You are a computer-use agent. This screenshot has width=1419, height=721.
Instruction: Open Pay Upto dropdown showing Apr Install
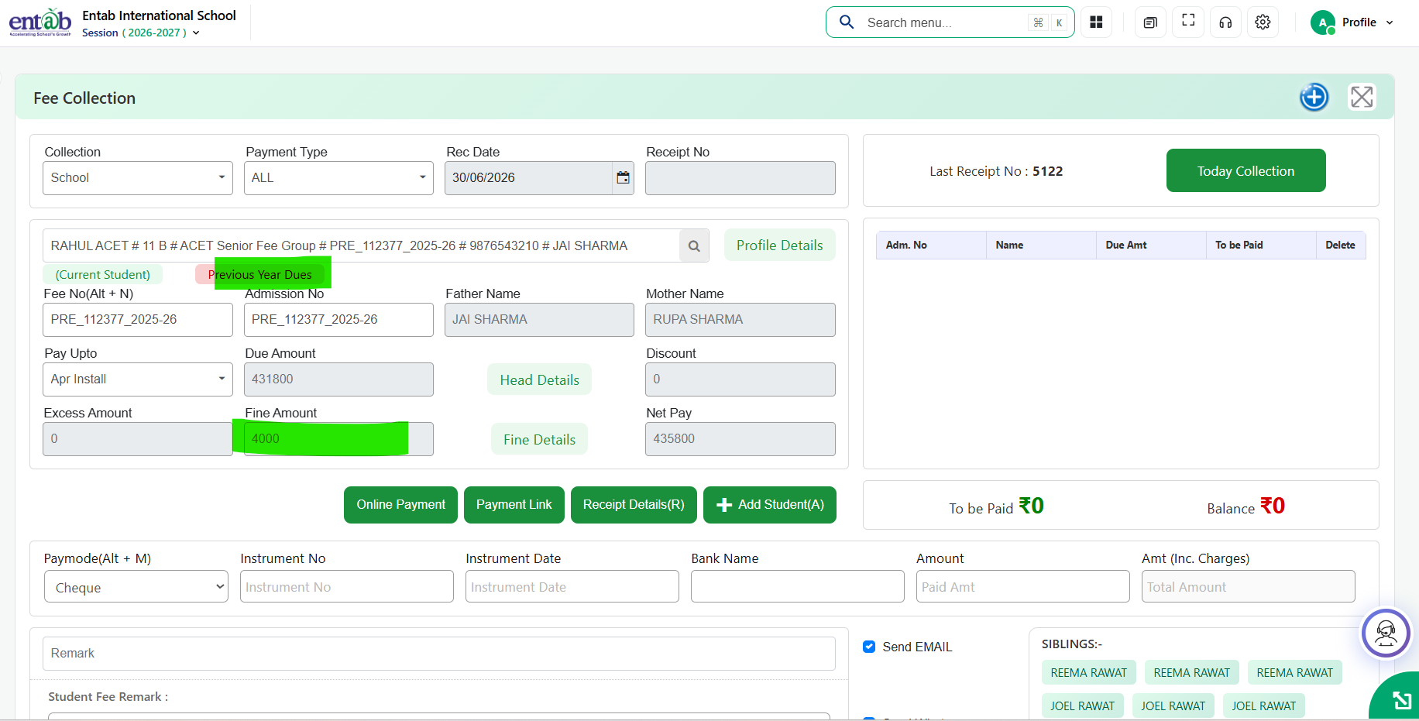tap(138, 379)
